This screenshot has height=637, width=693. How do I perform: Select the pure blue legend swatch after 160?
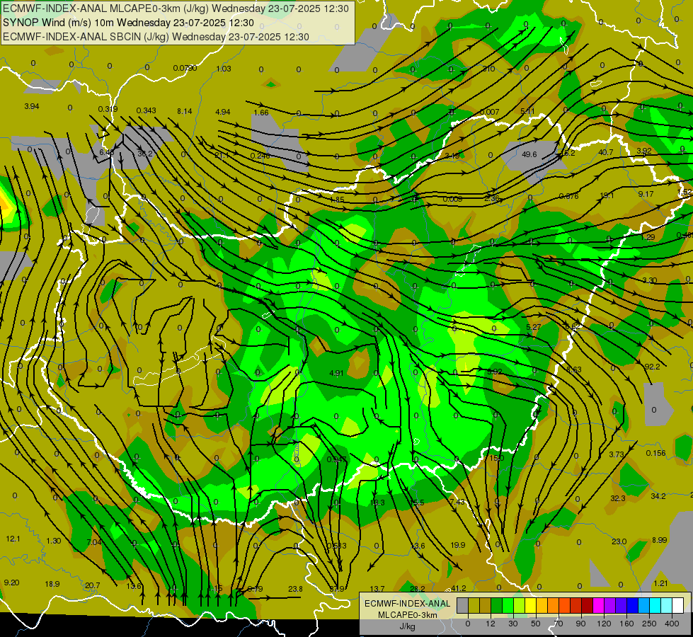[633, 605]
